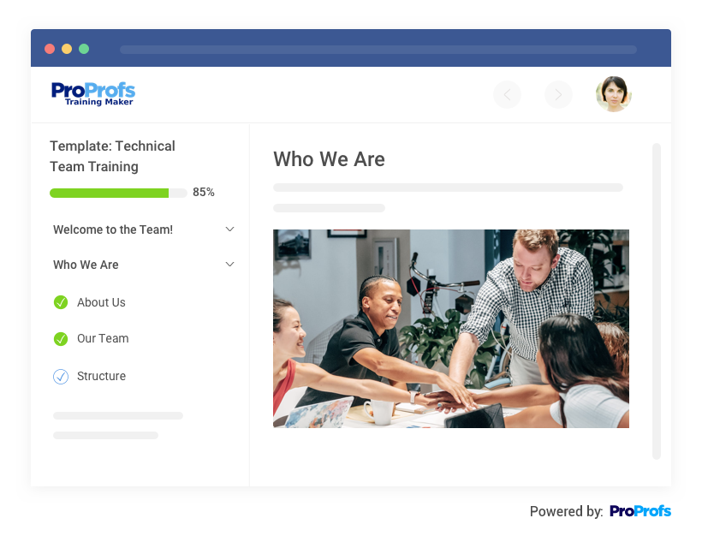Click the 85% course progress bar
This screenshot has height=536, width=702.
coord(118,193)
